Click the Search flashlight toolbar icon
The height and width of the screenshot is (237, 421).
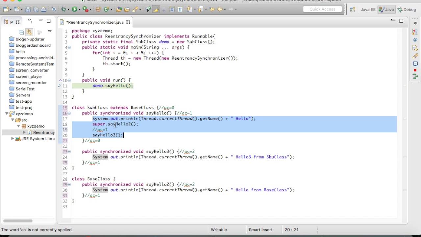point(135,10)
